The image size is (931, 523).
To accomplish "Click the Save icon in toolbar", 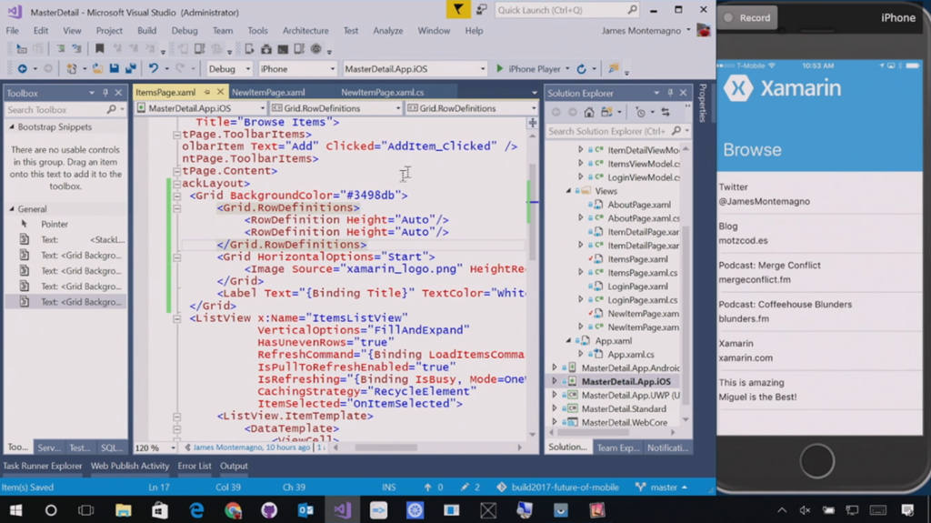I will [114, 69].
